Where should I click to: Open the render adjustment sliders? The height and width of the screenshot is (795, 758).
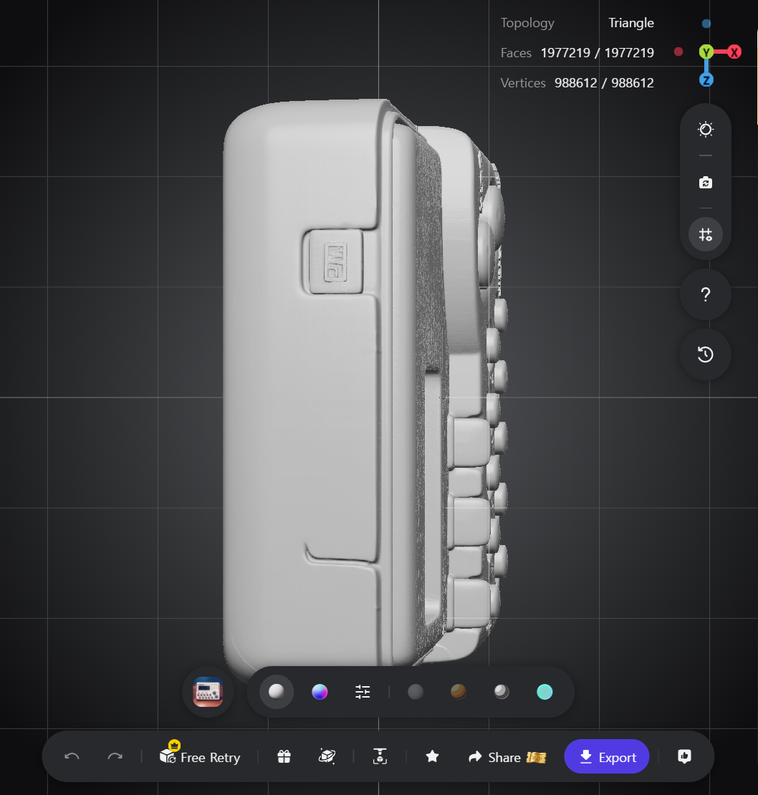363,692
